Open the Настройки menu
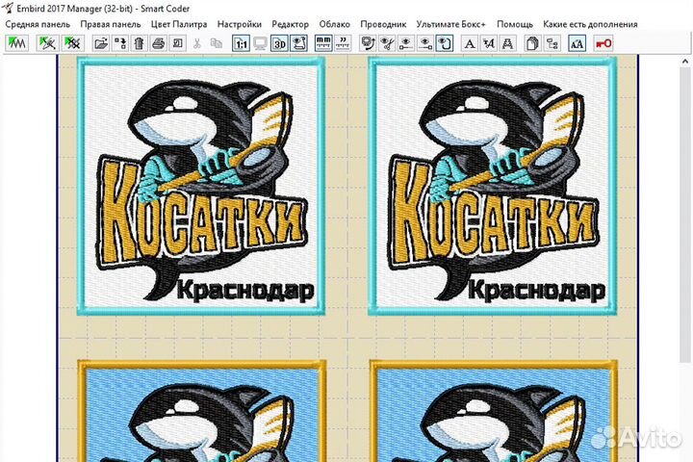Viewport: 693px width, 462px height. pyautogui.click(x=240, y=24)
